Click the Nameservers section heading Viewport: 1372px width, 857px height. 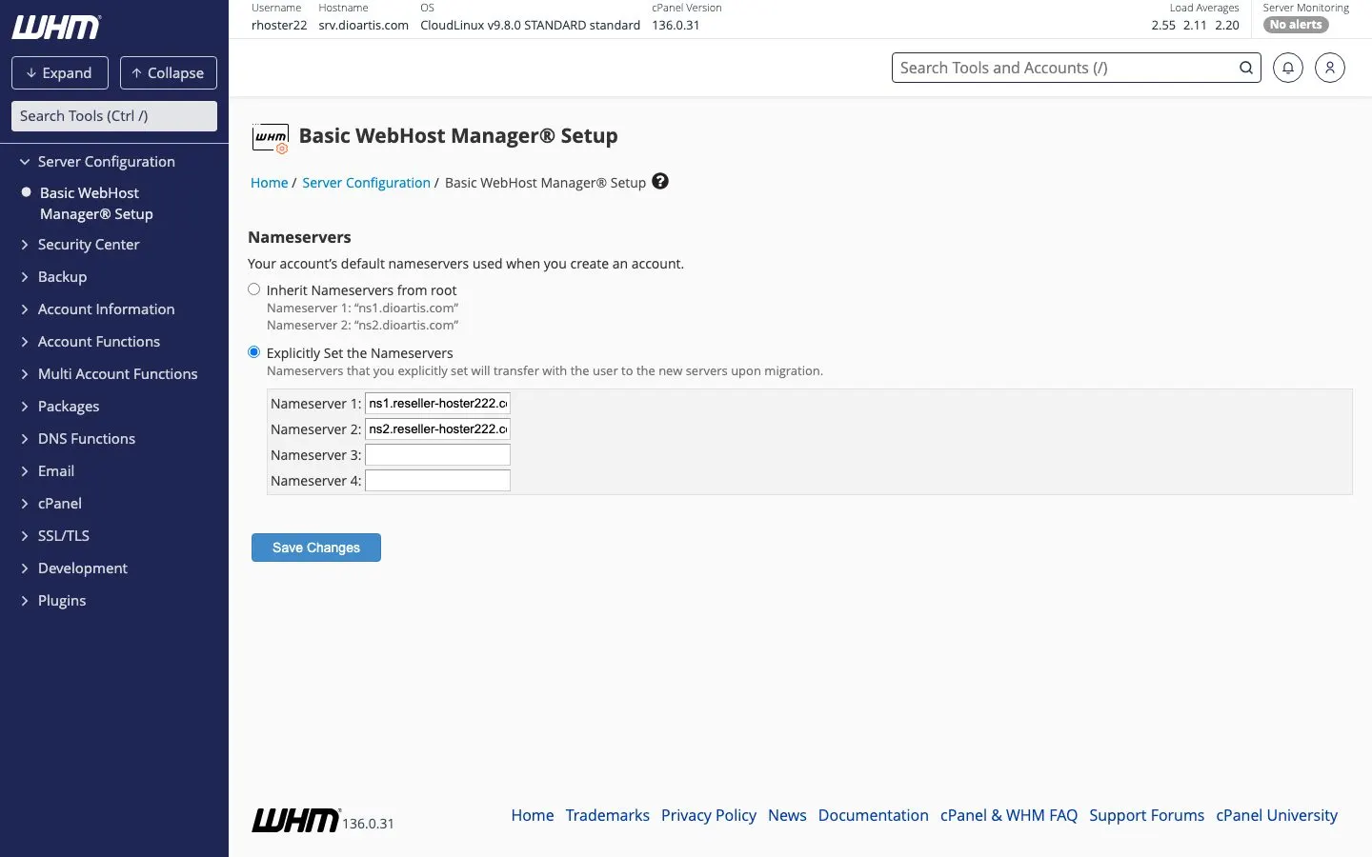click(x=299, y=237)
